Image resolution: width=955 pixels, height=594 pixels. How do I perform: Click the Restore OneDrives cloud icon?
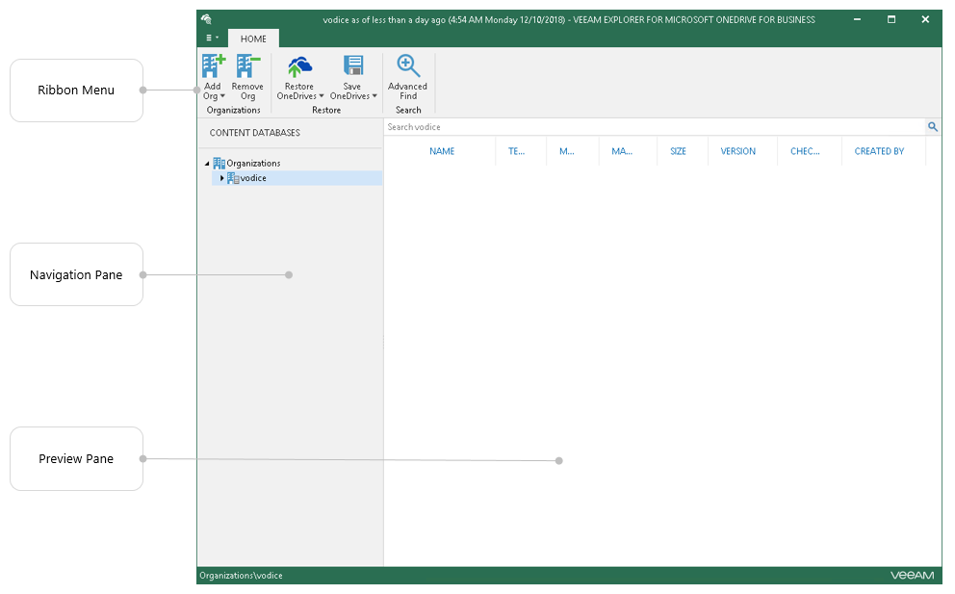299,65
